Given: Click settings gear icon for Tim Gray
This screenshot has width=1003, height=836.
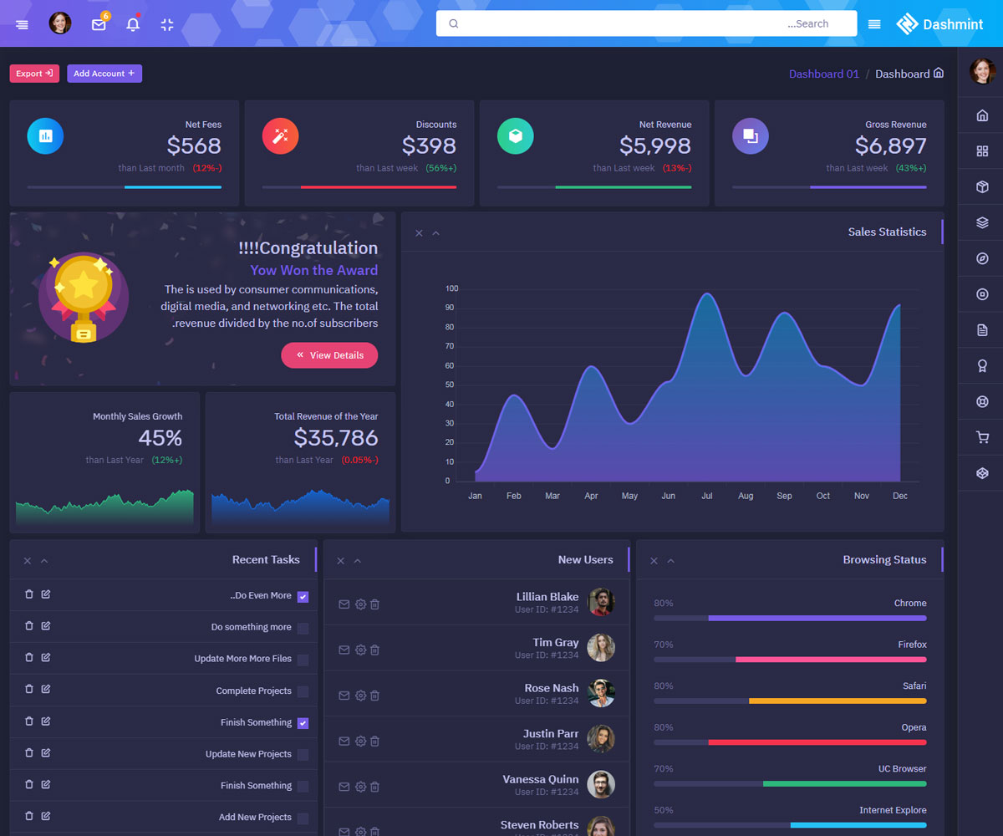Looking at the screenshot, I should pos(360,650).
